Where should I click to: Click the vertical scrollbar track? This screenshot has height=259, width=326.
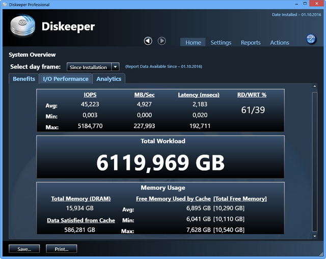pos(314,163)
